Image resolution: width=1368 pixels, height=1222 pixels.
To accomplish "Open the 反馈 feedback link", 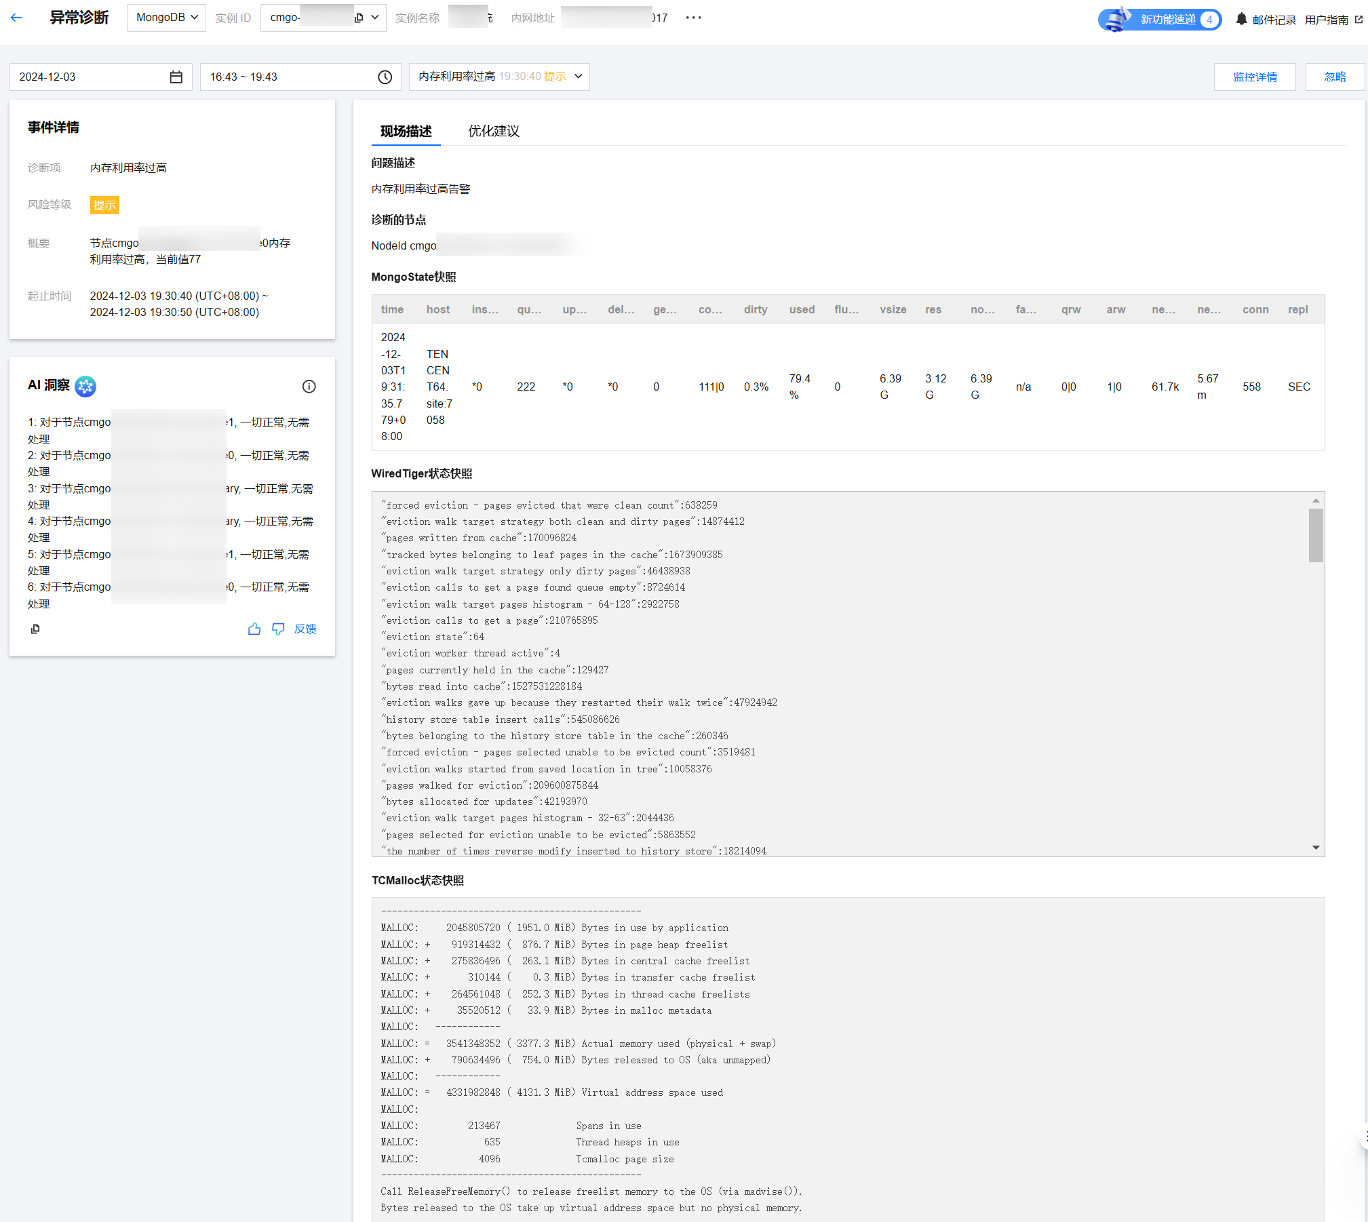I will pyautogui.click(x=305, y=629).
